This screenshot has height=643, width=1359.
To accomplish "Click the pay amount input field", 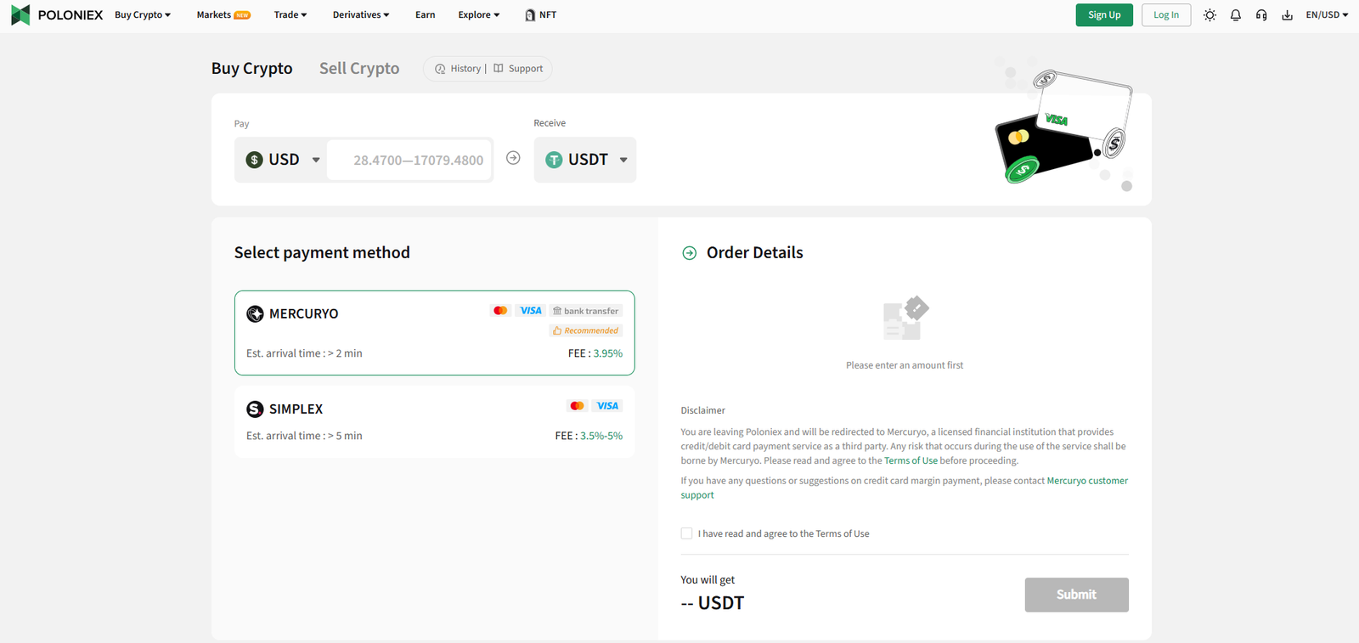I will pos(410,160).
